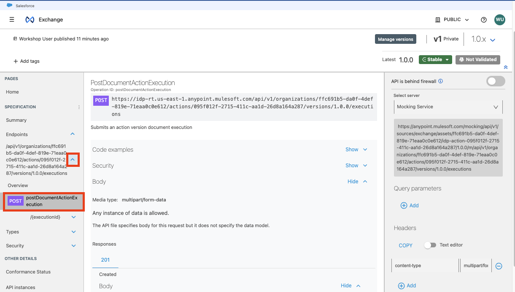Expand the /{executionId} endpoint chevron
The height and width of the screenshot is (292, 515).
coord(74,217)
